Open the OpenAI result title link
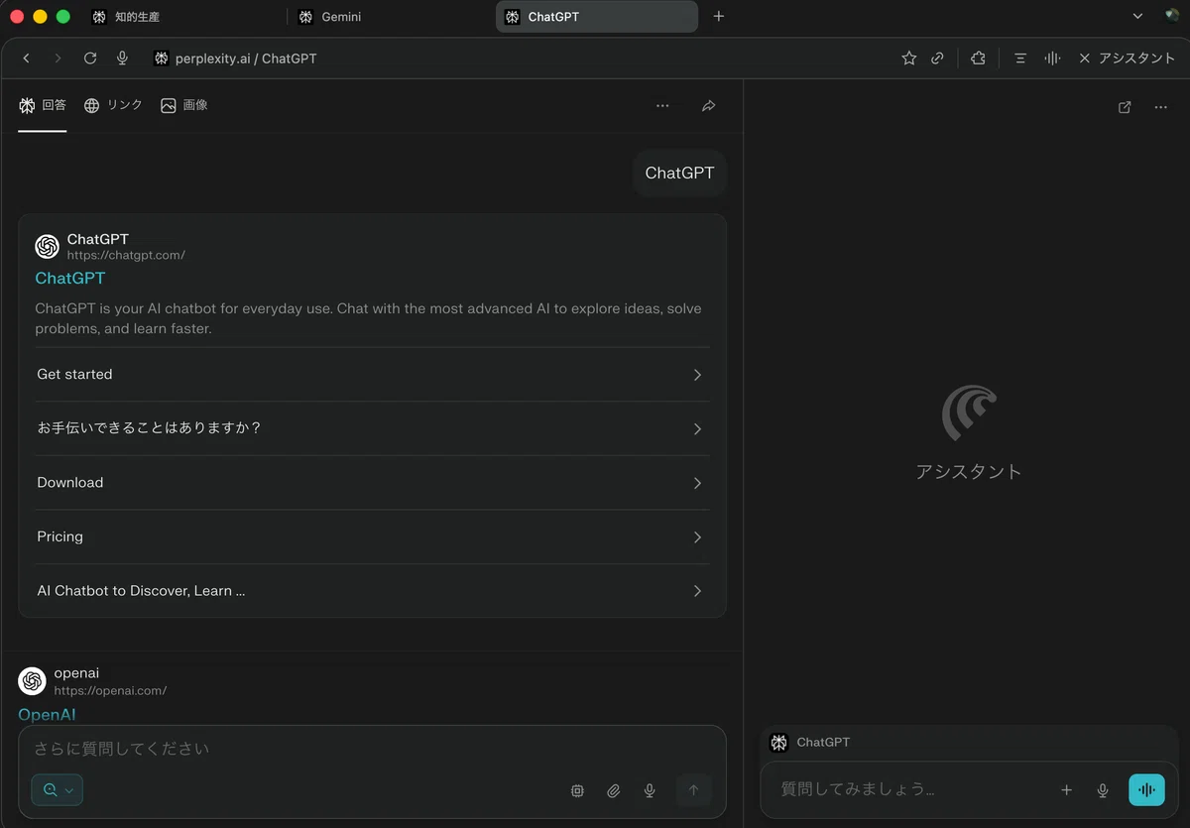This screenshot has height=828, width=1190. click(x=47, y=714)
